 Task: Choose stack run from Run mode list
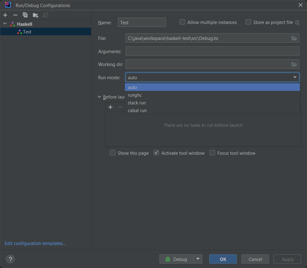(212, 103)
